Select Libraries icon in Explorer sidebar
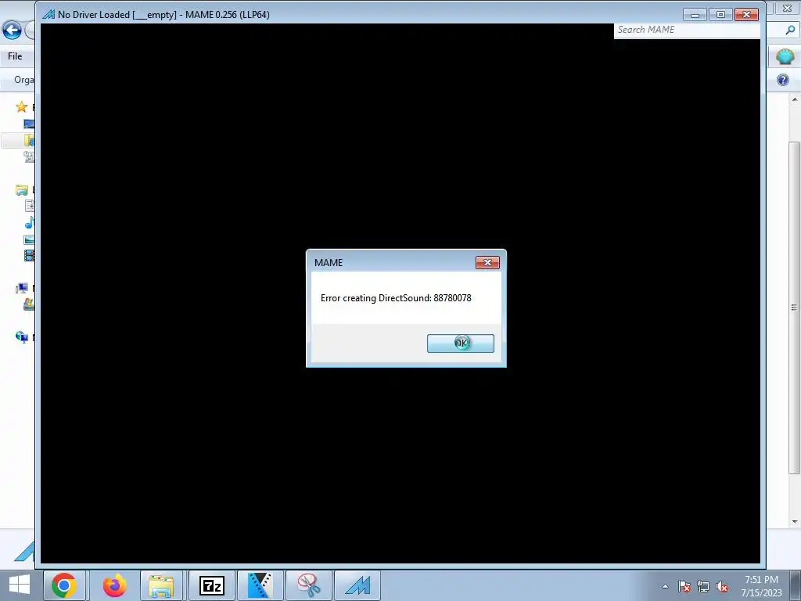The image size is (801, 601). tap(21, 190)
